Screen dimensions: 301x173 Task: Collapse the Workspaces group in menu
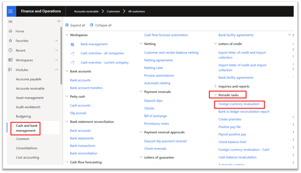coord(67,35)
